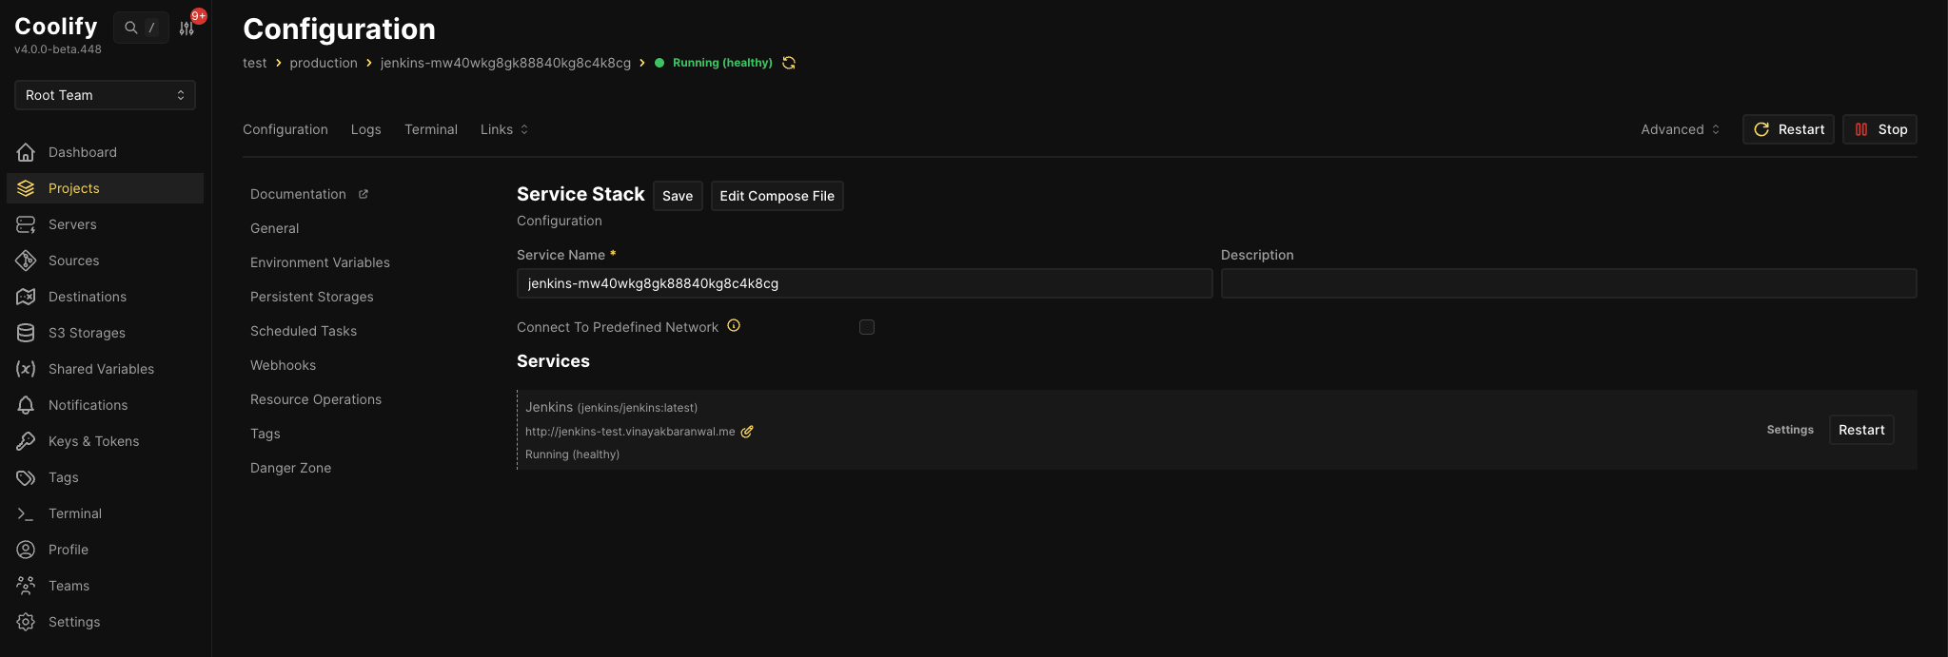
Task: Open Danger Zone section
Action: pos(291,468)
